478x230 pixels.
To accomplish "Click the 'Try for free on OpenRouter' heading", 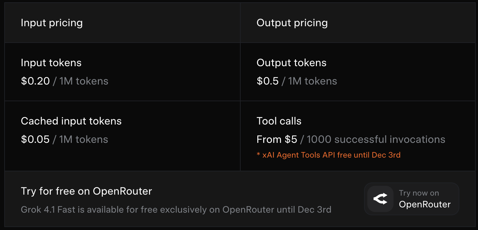I will (x=86, y=191).
